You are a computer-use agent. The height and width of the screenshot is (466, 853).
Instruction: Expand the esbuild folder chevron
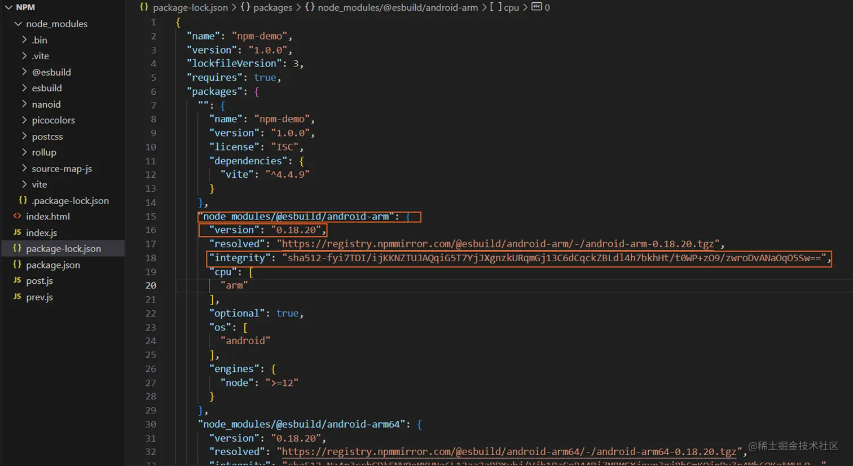click(24, 88)
